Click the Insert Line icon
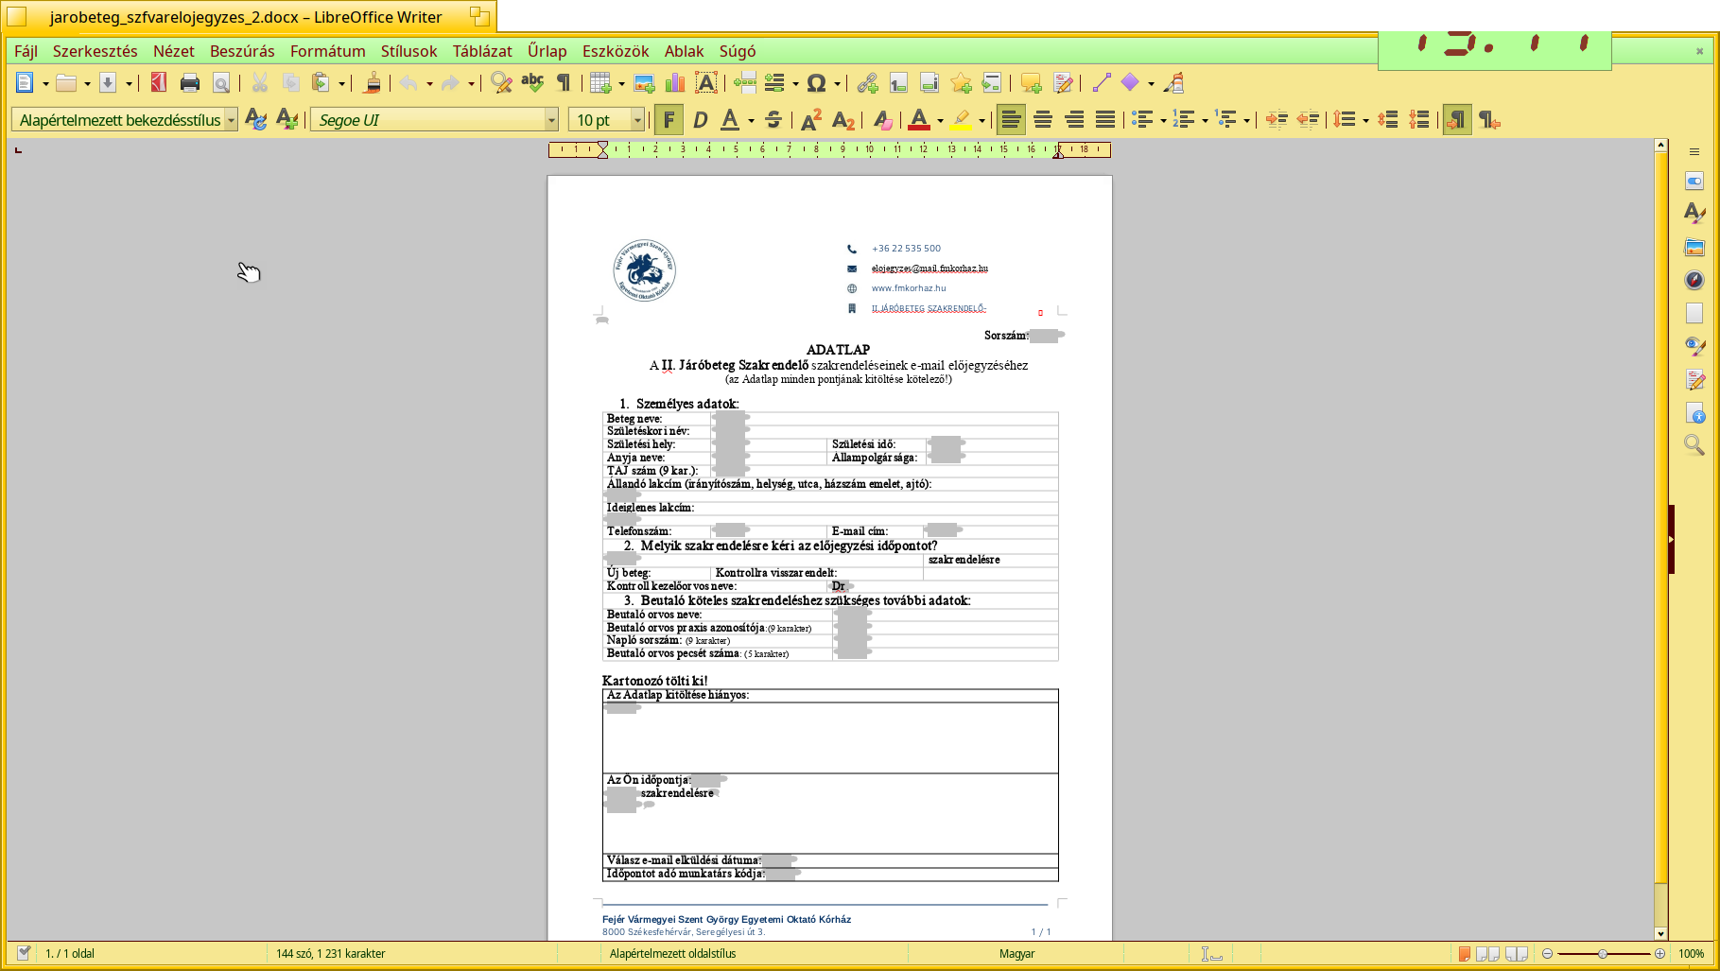Screen dimensions: 1720x971 tap(1101, 83)
